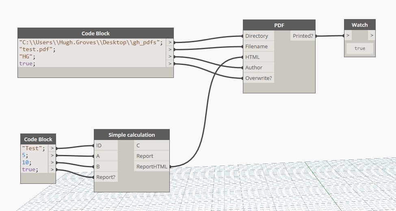This screenshot has width=396, height=211.
Task: Click output arrow beside the 5 line
Action: [52, 155]
